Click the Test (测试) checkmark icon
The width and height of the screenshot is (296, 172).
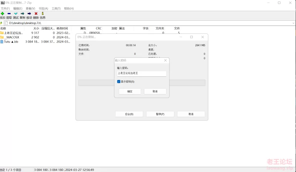(x=16, y=14)
